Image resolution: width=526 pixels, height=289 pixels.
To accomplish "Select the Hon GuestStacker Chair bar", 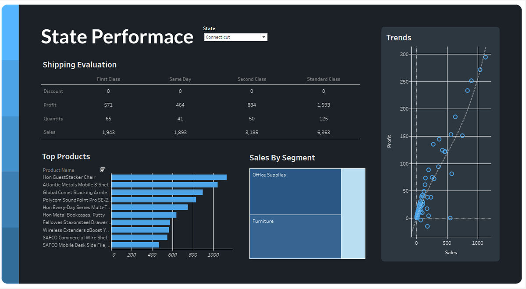I will point(169,177).
